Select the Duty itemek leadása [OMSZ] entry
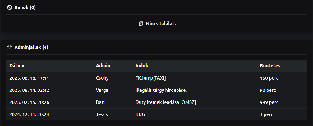The image size is (313, 126). [x=166, y=102]
